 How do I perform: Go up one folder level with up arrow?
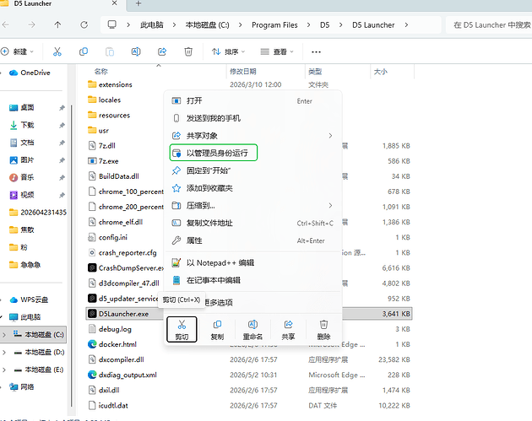point(57,24)
